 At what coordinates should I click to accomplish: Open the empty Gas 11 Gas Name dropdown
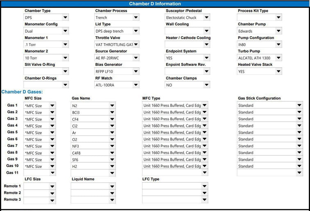(93, 173)
